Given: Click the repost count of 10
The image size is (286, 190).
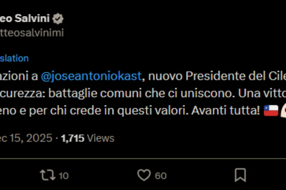Looking at the screenshot, I should pos(63,175).
